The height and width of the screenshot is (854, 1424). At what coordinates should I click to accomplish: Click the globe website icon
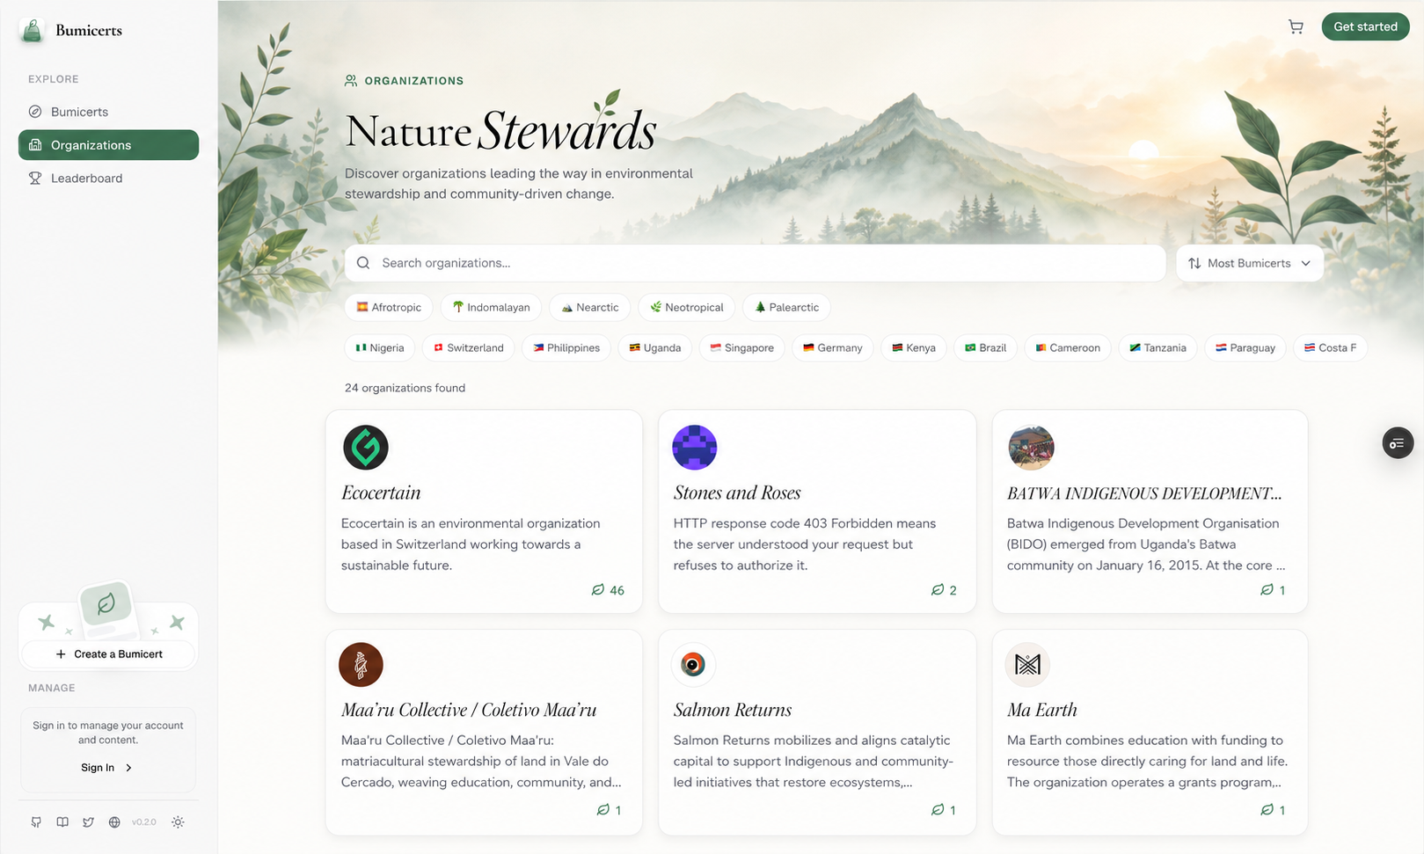point(114,822)
